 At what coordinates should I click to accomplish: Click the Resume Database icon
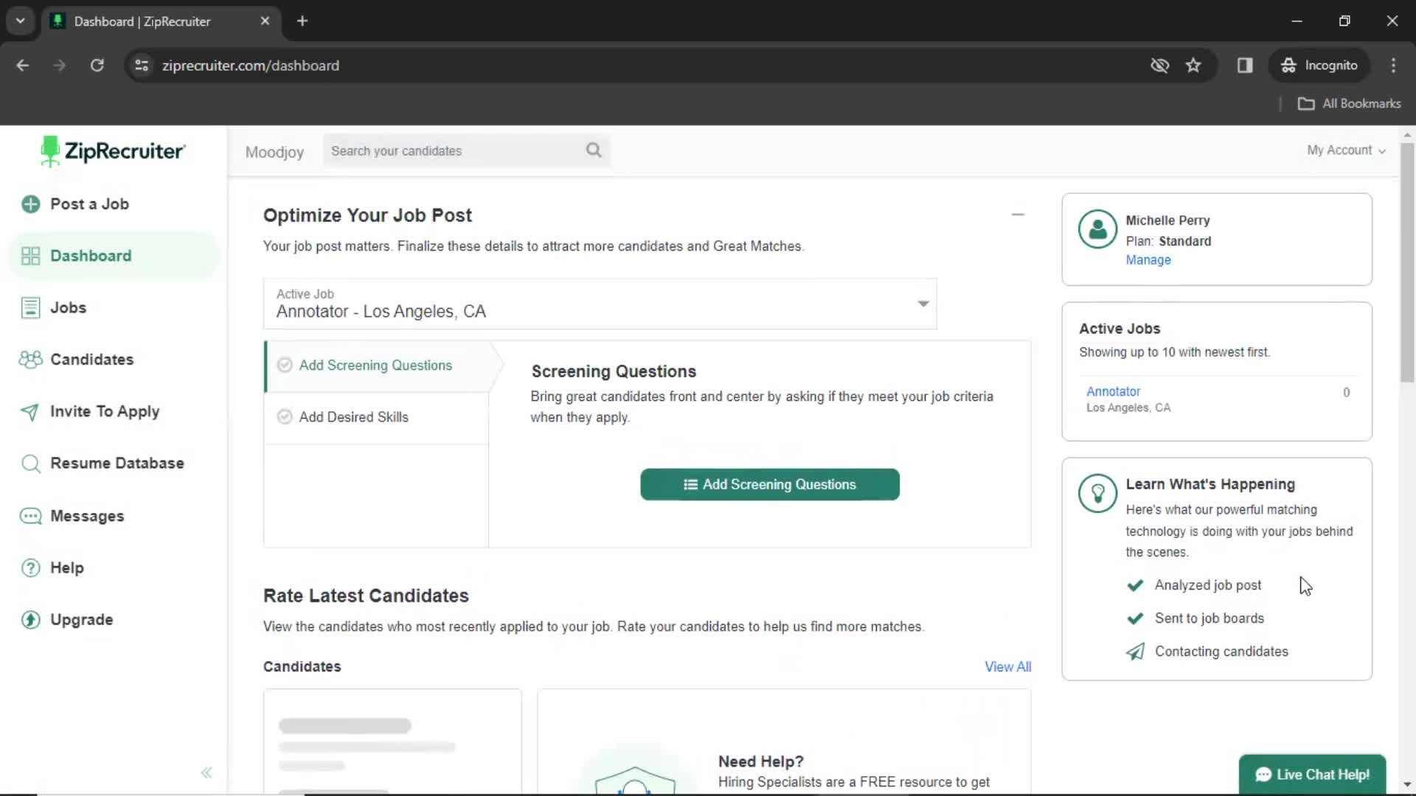29,464
